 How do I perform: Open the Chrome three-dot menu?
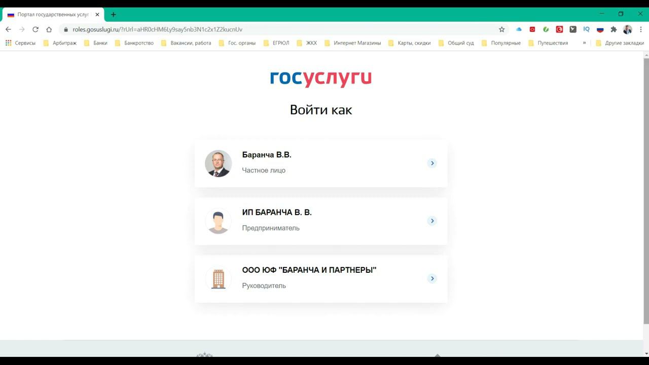641,29
